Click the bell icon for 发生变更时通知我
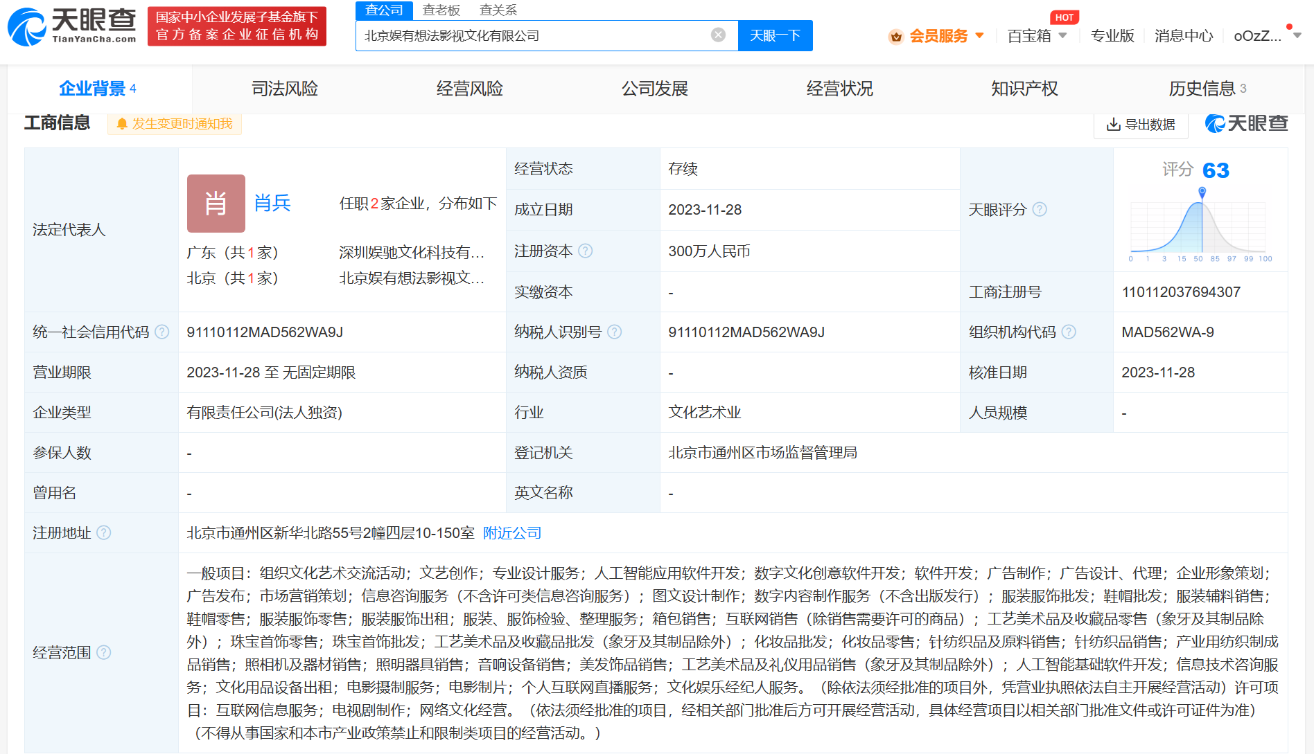The height and width of the screenshot is (754, 1314). [x=122, y=124]
